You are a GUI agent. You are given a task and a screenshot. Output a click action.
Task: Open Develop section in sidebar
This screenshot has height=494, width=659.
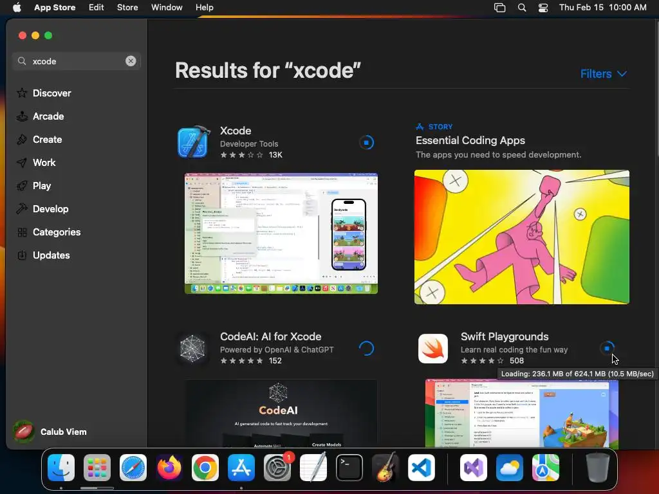coord(42,209)
